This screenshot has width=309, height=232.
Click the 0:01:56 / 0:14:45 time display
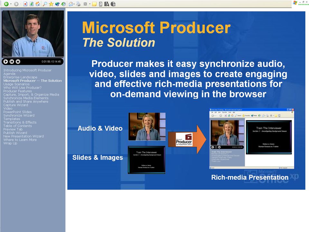(x=51, y=62)
